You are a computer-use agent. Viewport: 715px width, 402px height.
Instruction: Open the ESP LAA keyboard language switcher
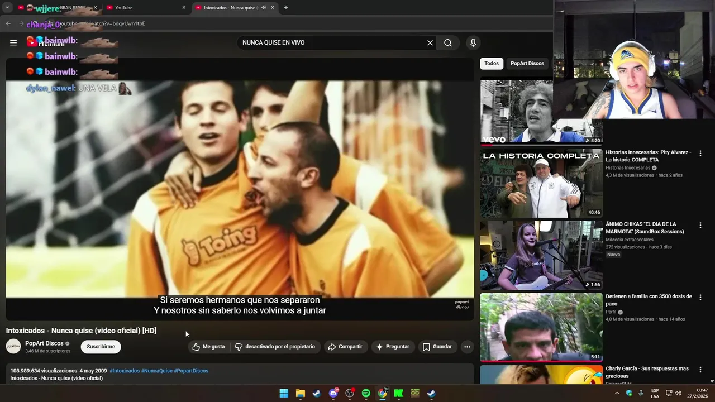coord(655,393)
